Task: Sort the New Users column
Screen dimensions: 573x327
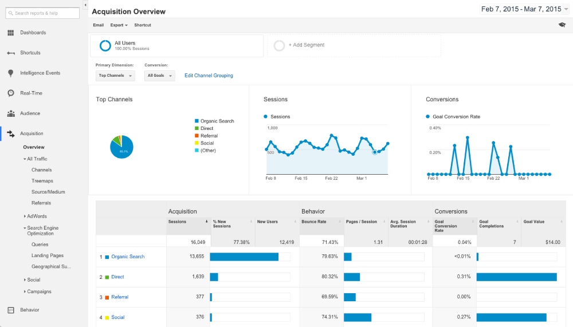Action: 295,222
